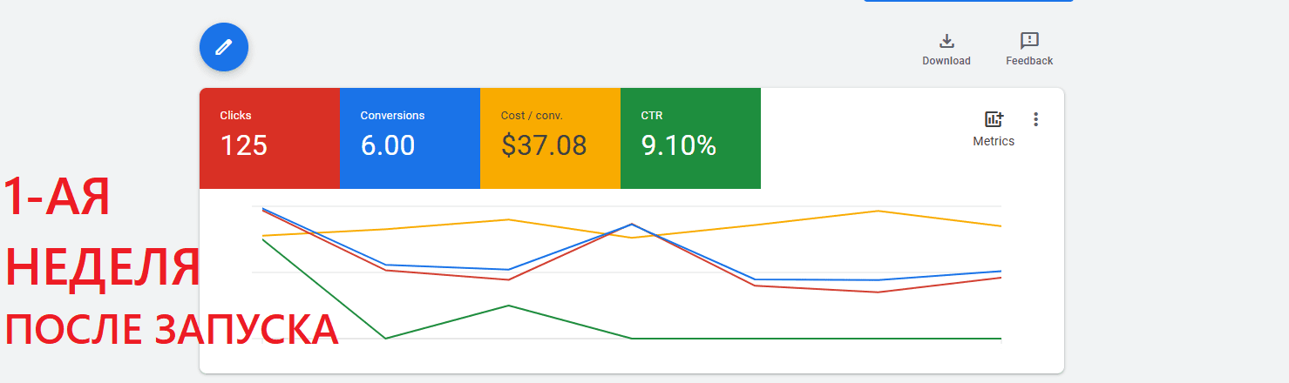The image size is (1289, 383).
Task: Click the green line's middle peak
Action: (508, 306)
